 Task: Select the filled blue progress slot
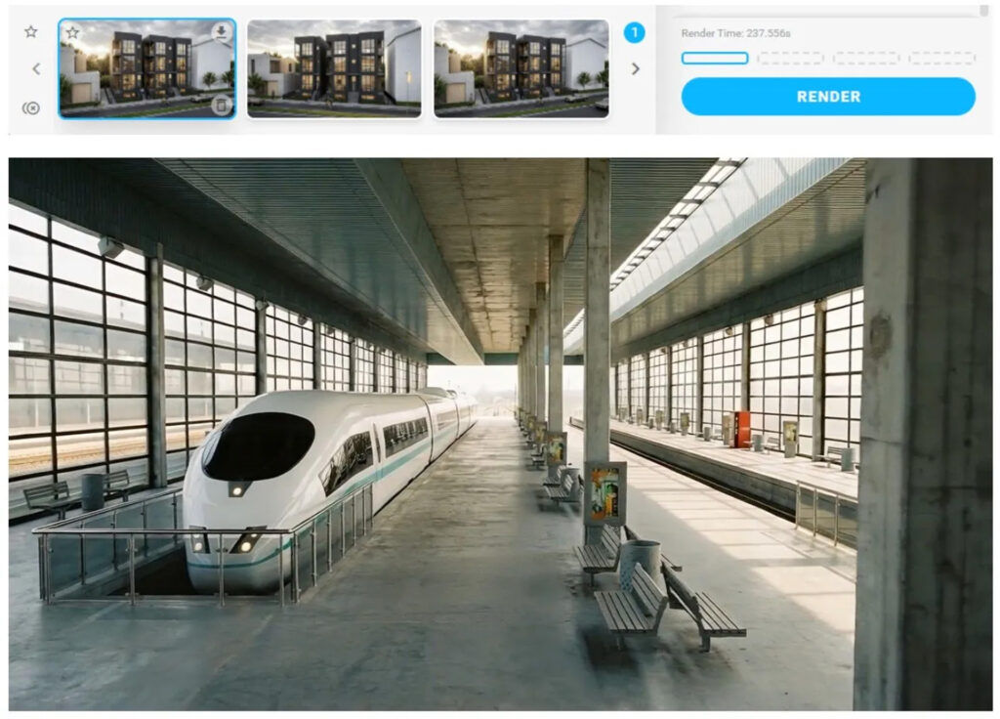tap(714, 57)
